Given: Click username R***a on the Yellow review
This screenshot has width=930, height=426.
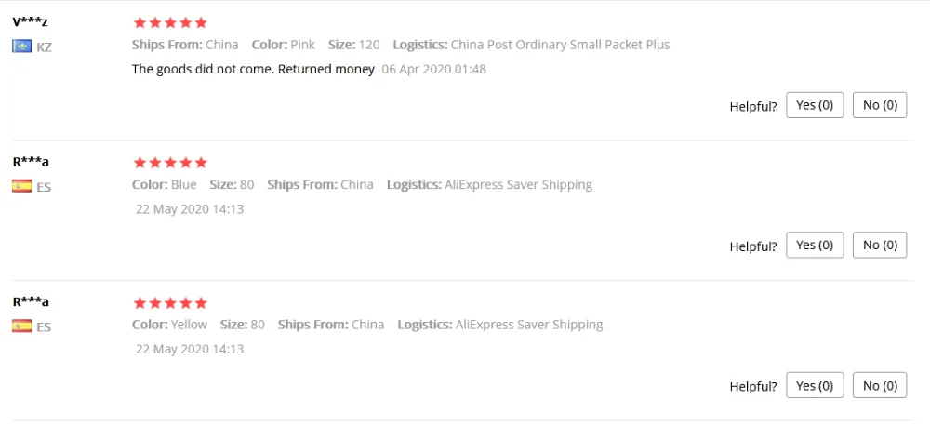Looking at the screenshot, I should (31, 301).
